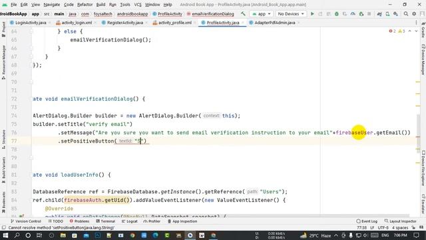Open the editor tabs overflow menu
This screenshot has height=240, width=426.
(x=416, y=23)
